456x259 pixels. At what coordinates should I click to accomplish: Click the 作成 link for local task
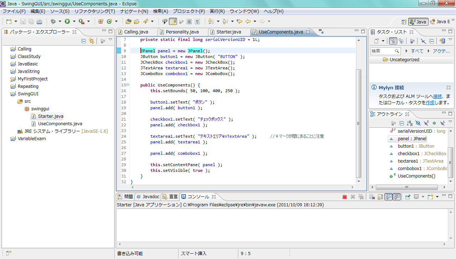(x=430, y=102)
